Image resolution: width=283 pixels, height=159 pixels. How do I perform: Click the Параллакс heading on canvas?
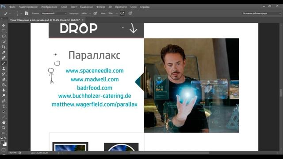tap(94, 55)
